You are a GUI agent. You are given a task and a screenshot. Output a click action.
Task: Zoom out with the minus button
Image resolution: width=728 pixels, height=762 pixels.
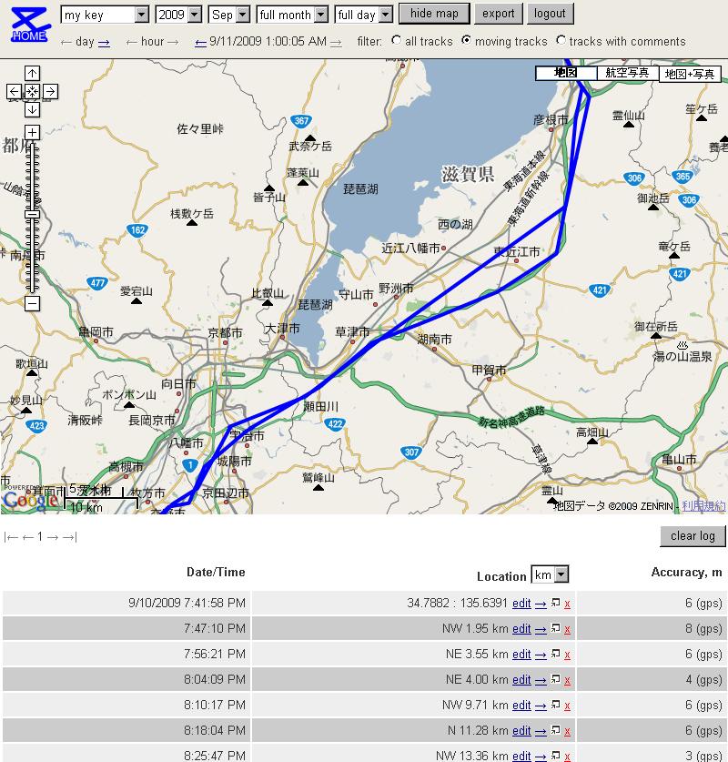point(32,304)
